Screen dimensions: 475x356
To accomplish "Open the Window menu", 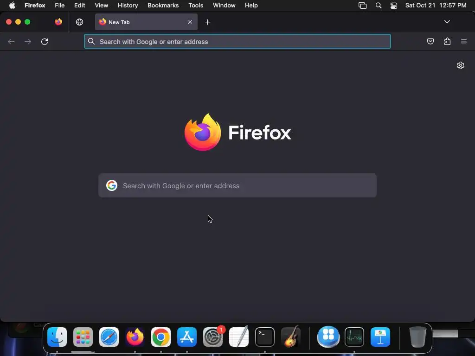I will [x=224, y=6].
